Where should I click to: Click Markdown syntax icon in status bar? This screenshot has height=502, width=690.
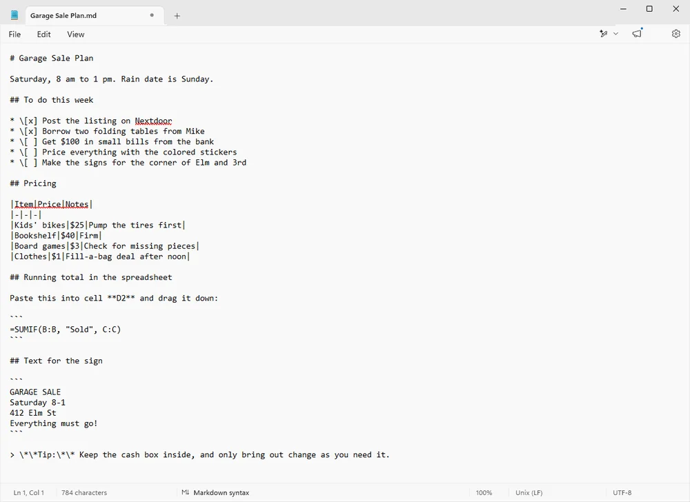[x=185, y=493]
